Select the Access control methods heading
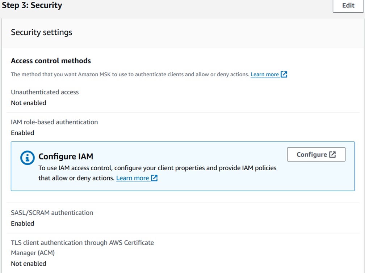 point(51,61)
